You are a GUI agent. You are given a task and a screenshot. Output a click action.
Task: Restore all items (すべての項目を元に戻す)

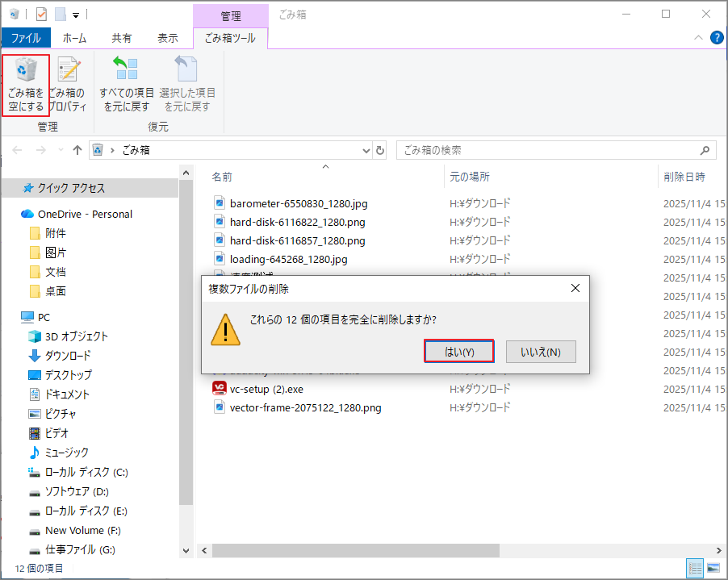click(126, 85)
